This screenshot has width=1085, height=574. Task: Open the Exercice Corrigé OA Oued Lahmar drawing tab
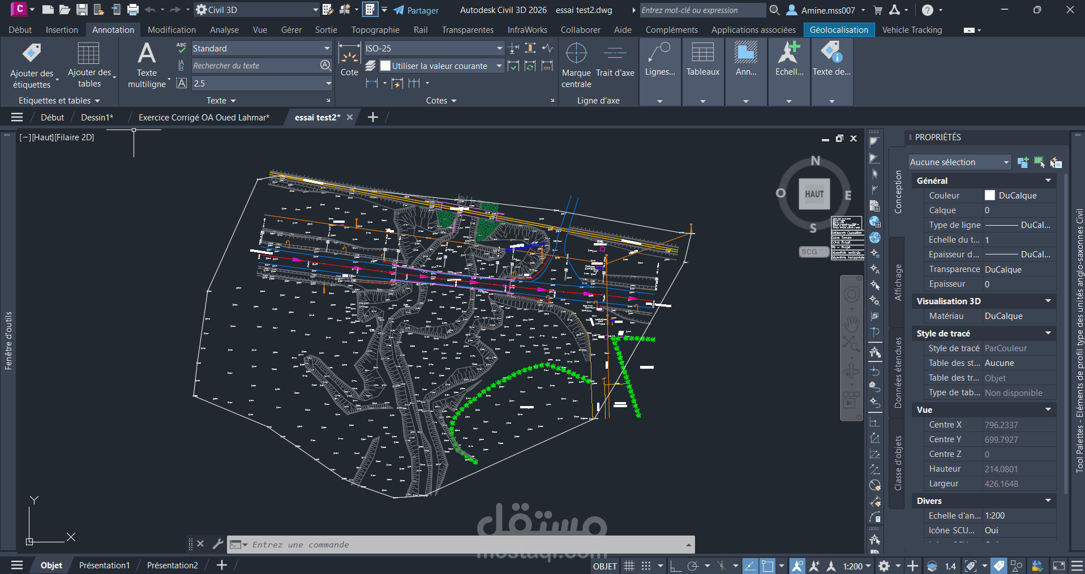[204, 117]
